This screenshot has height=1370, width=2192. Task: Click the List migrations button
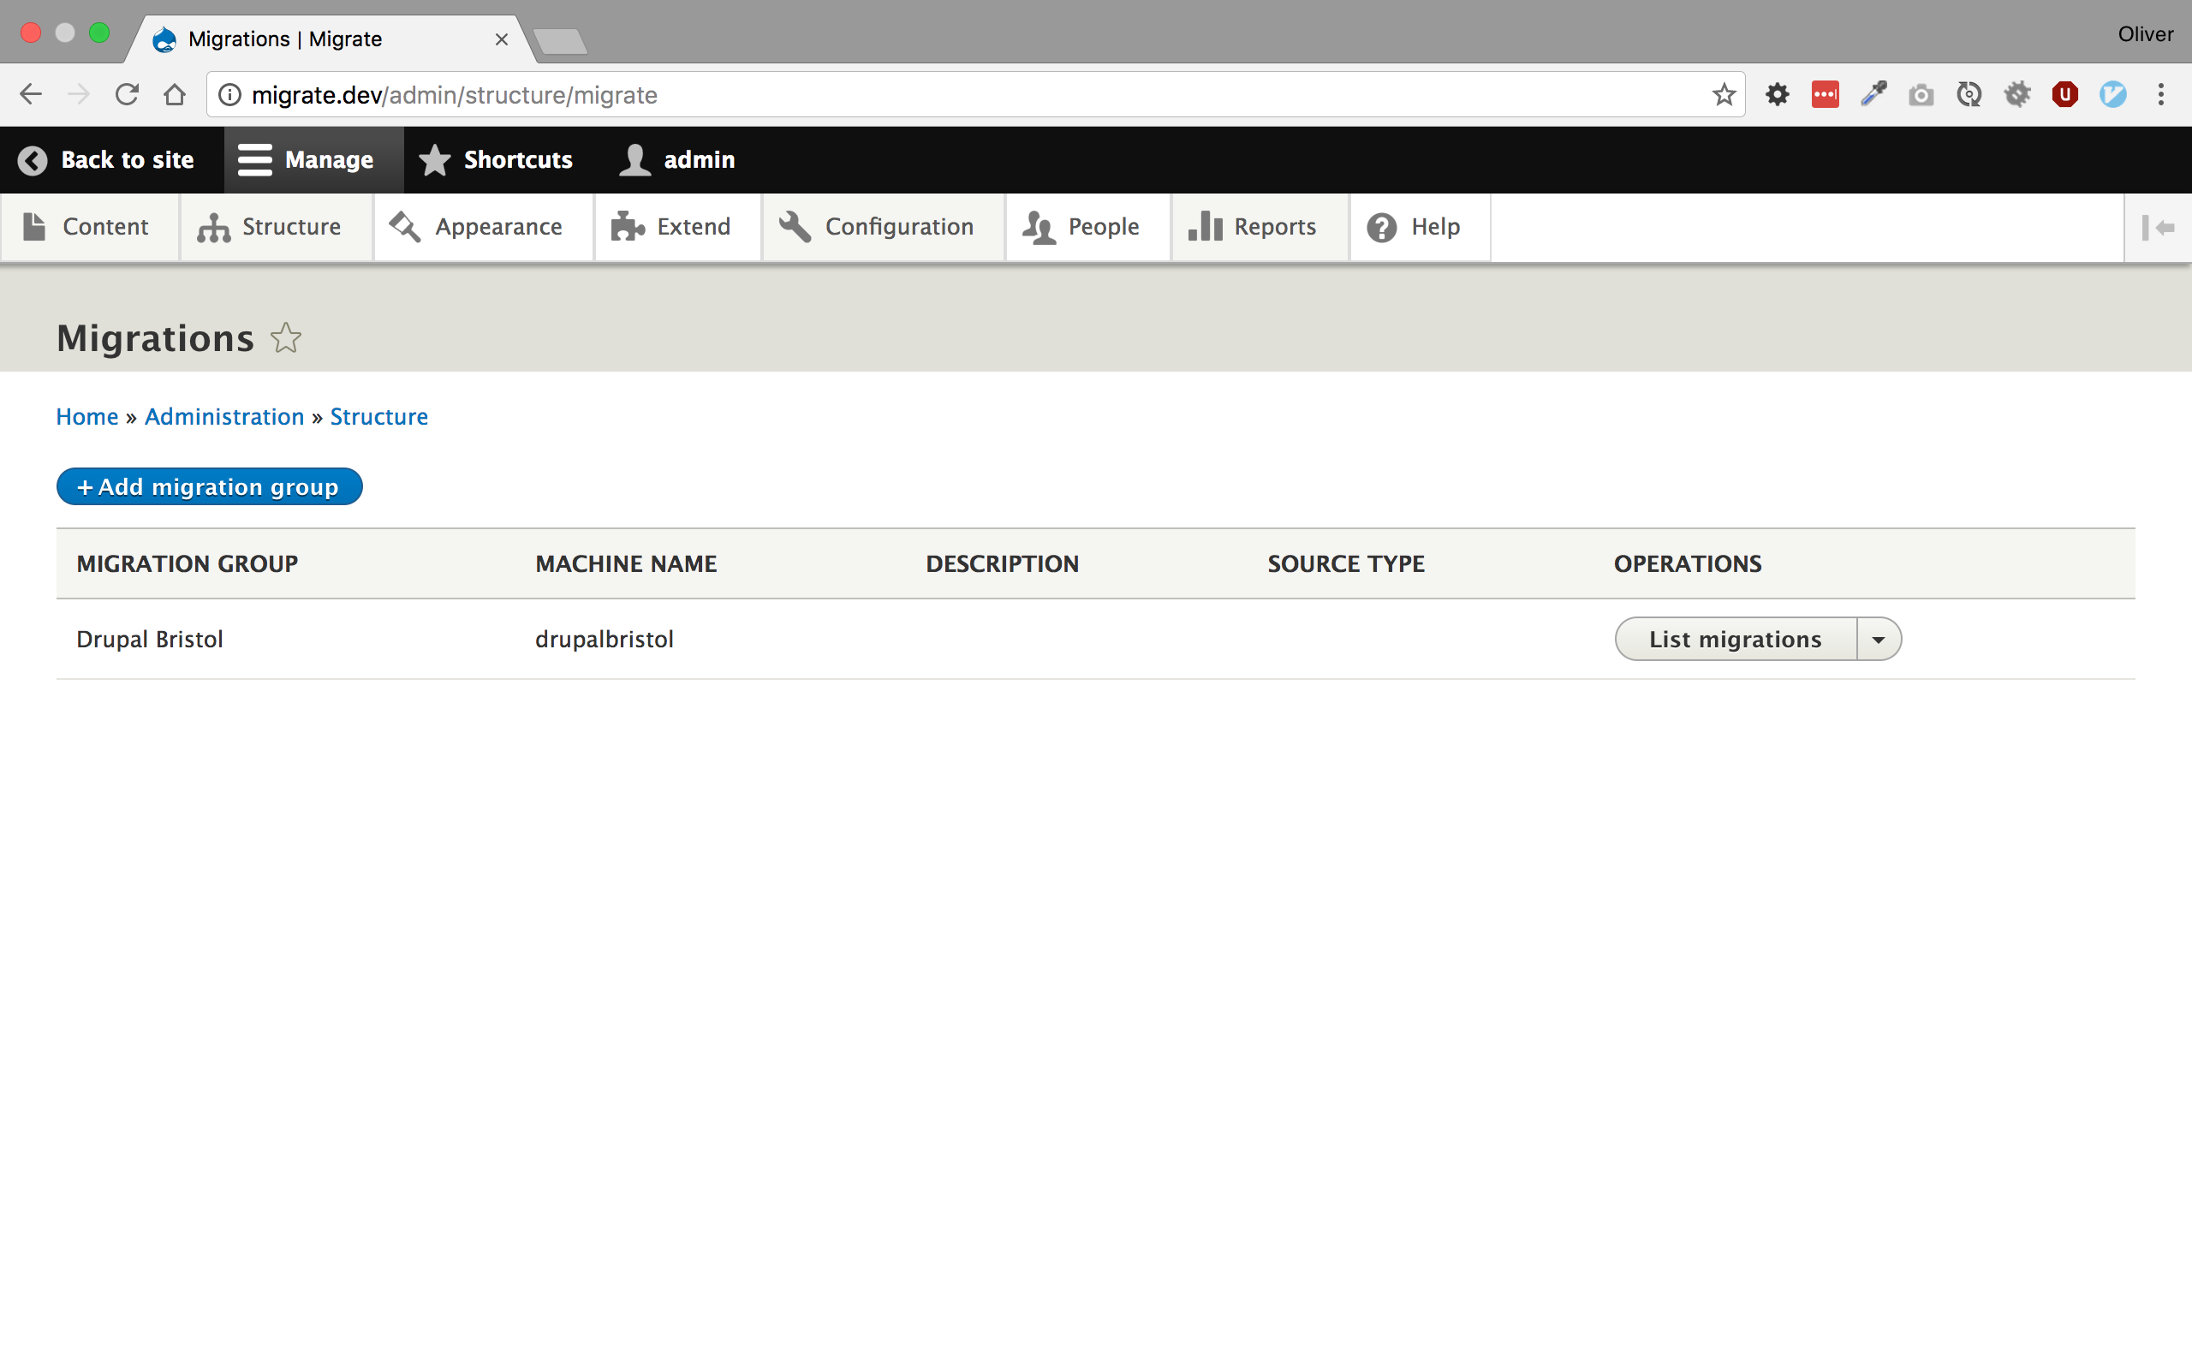1734,640
